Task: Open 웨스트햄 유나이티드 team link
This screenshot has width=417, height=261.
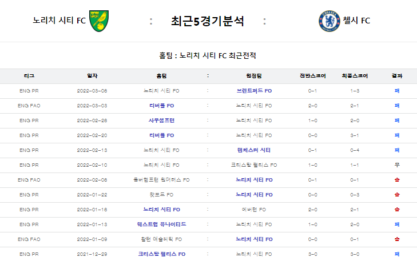Action: point(161,224)
